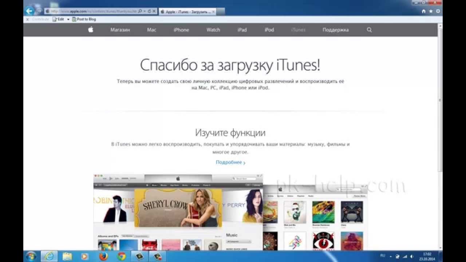Open Windows Explorer folder on taskbar
The image size is (466, 262).
[x=67, y=256]
